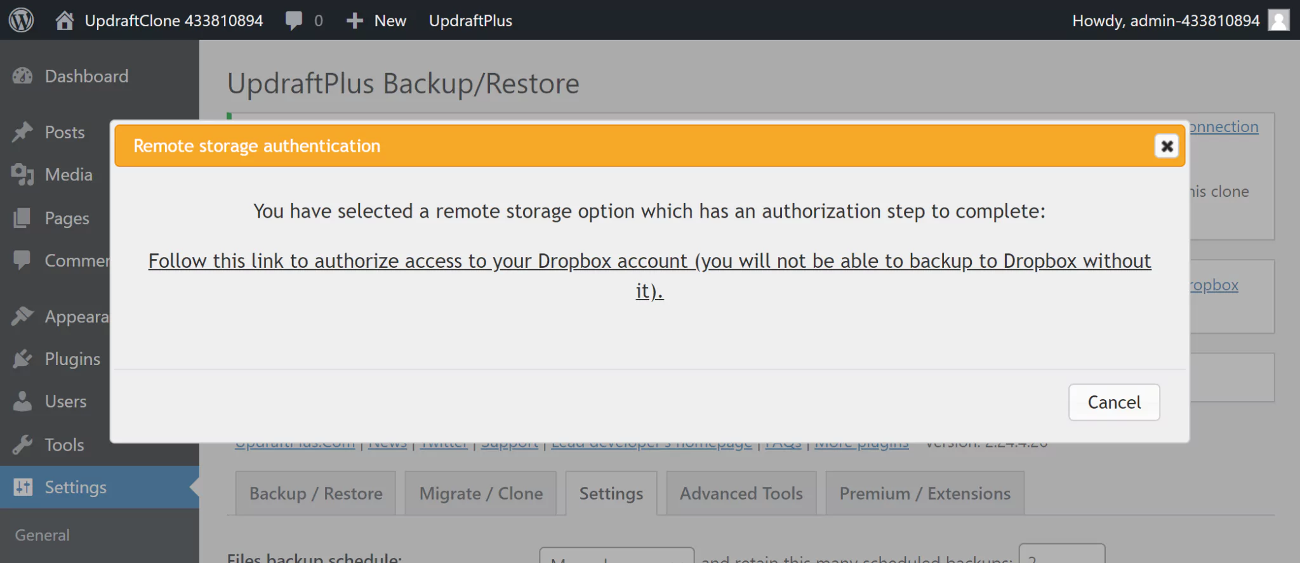The height and width of the screenshot is (563, 1300).
Task: Cancel the remote storage authentication
Action: pyautogui.click(x=1114, y=402)
